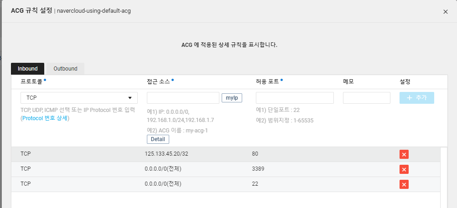Click TCP in the port 3389 row
Screen dimensions: 457x208
click(x=26, y=169)
